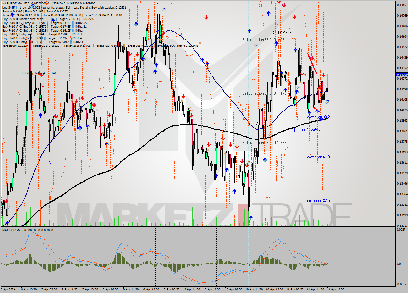Click the '8 Apr 03:30' time label
408x293 pixels.
[x=111, y=289]
